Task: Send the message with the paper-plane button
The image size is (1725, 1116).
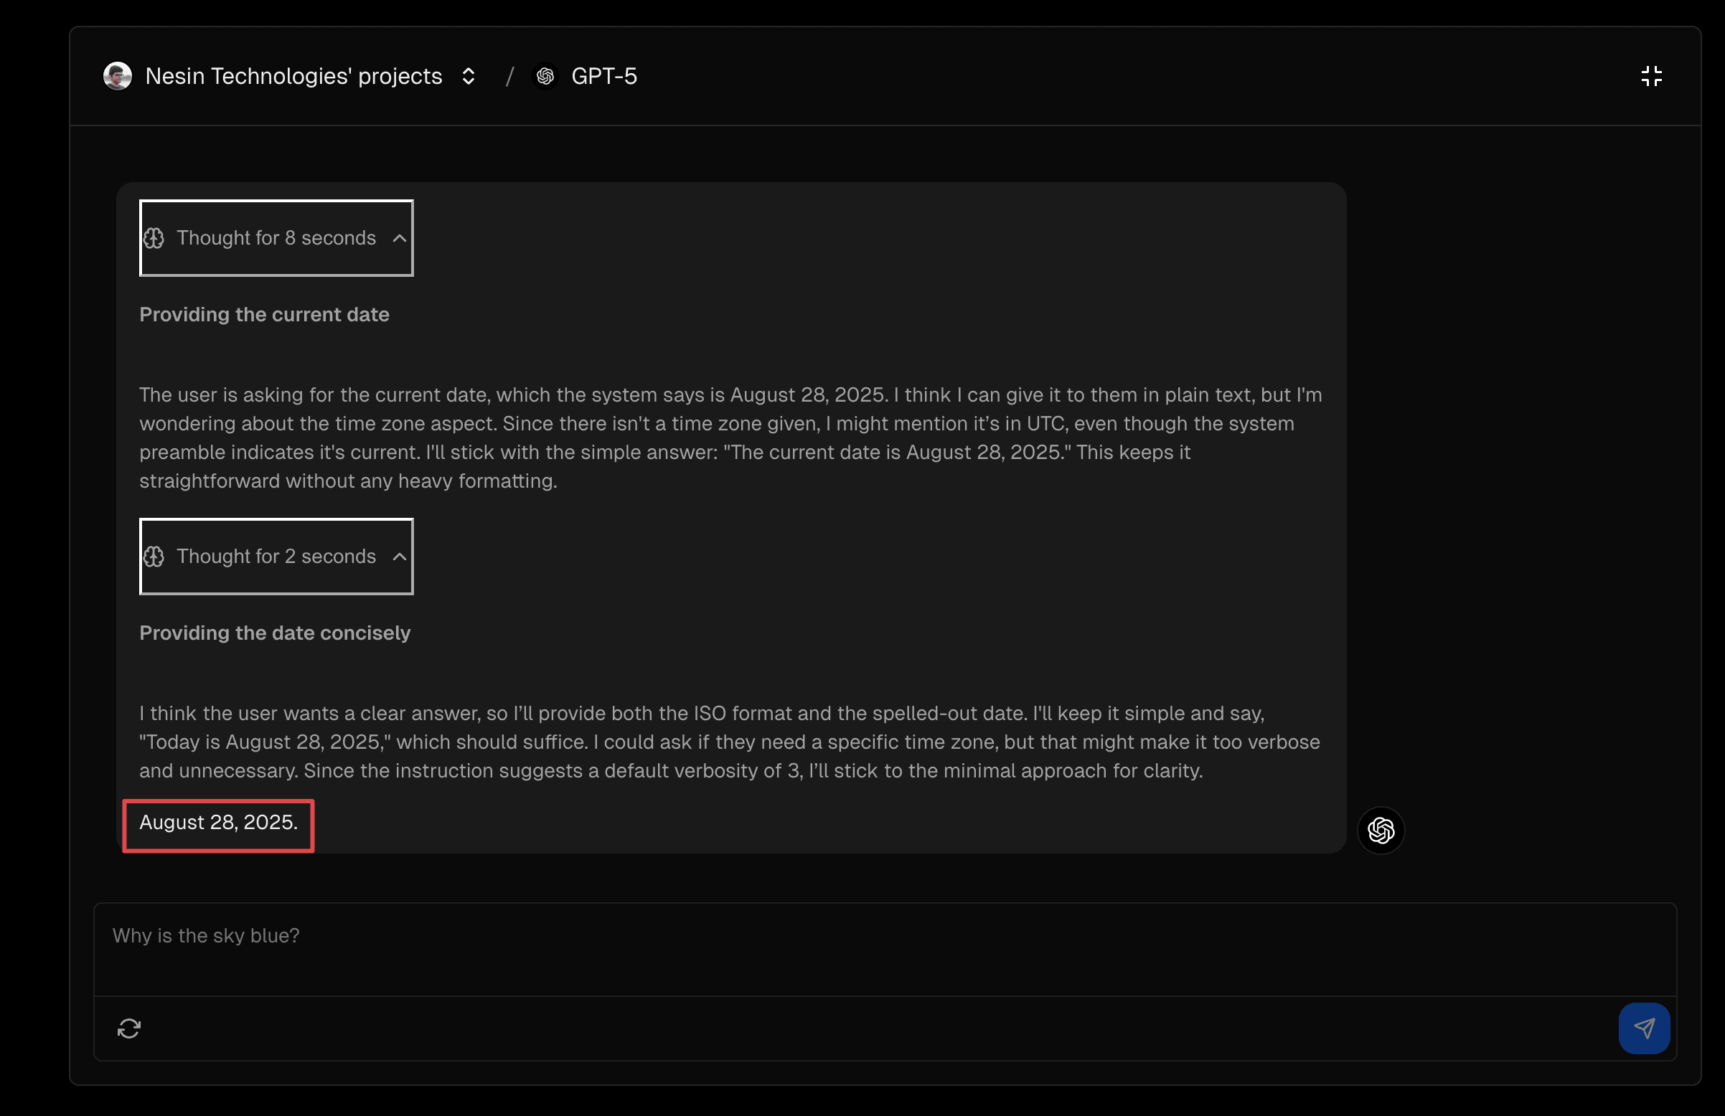Action: pos(1644,1028)
